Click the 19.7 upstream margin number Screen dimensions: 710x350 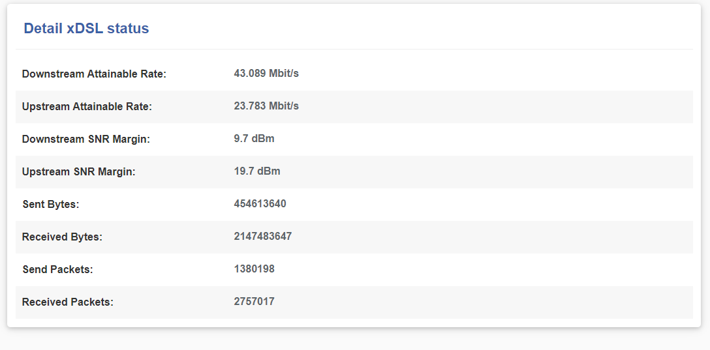tap(244, 171)
